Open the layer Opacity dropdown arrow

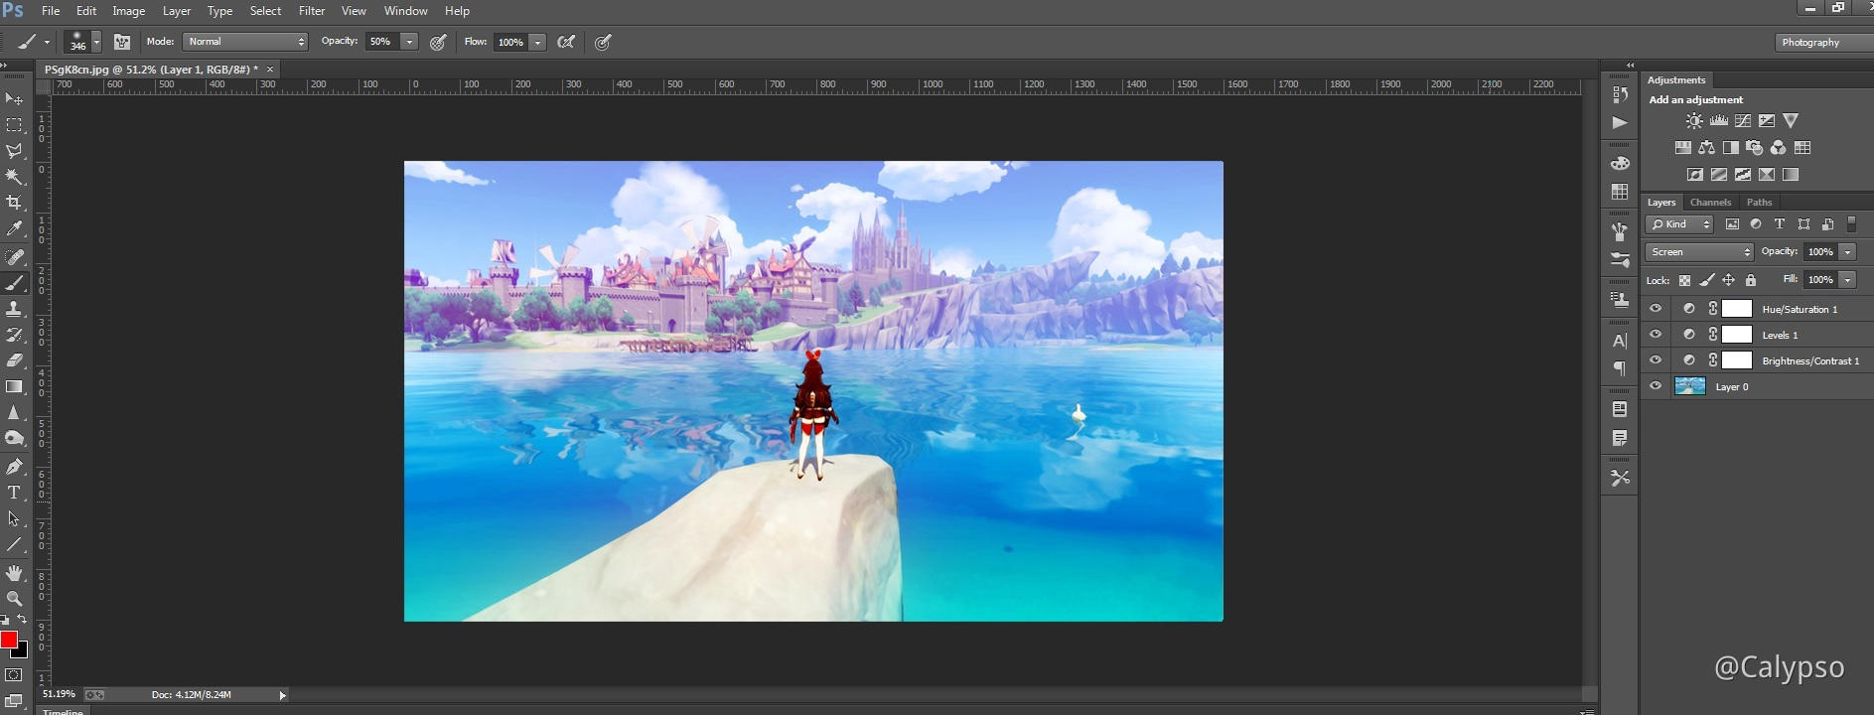click(x=1847, y=252)
